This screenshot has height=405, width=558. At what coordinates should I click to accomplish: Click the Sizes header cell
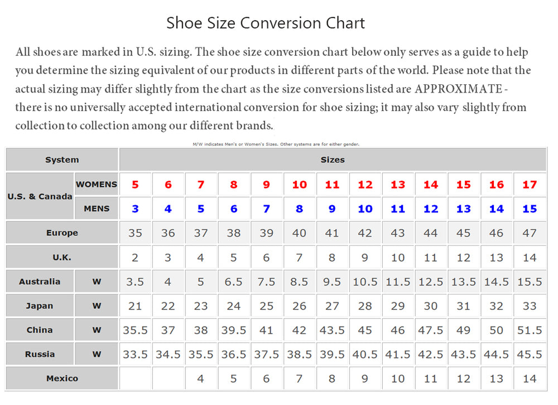pos(333,160)
